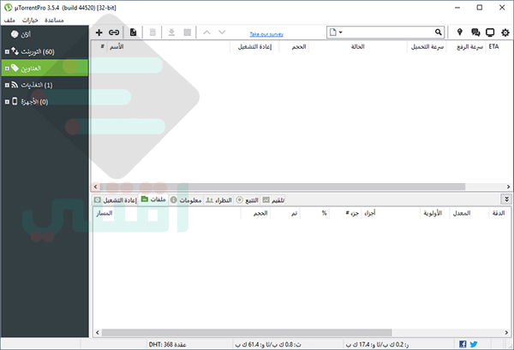The image size is (514, 350).
Task: Click the upload speed status entry
Action: point(377,344)
